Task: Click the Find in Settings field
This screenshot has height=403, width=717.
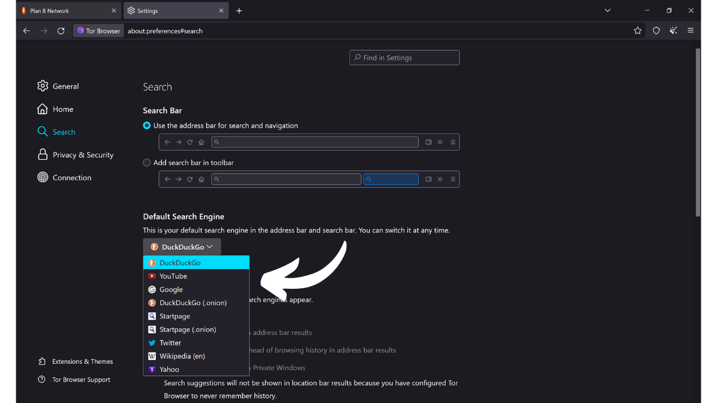Action: coord(404,57)
